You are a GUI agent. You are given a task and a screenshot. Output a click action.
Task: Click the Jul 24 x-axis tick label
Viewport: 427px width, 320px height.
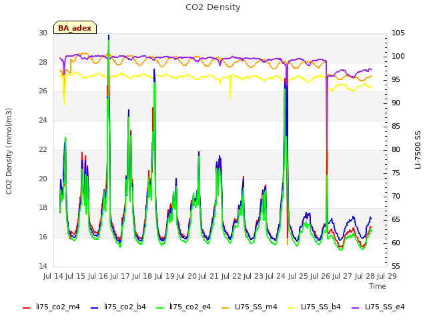[276, 276]
